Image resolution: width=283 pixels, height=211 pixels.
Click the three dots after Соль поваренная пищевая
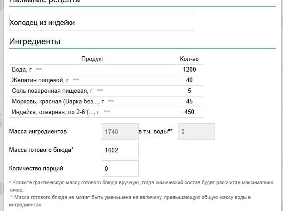coord(100,90)
